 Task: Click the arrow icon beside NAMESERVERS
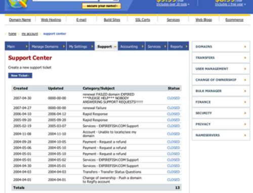pos(245,135)
